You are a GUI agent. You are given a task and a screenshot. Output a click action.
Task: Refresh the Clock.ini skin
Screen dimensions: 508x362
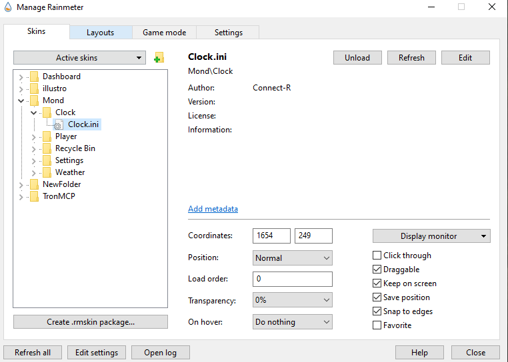coord(411,58)
